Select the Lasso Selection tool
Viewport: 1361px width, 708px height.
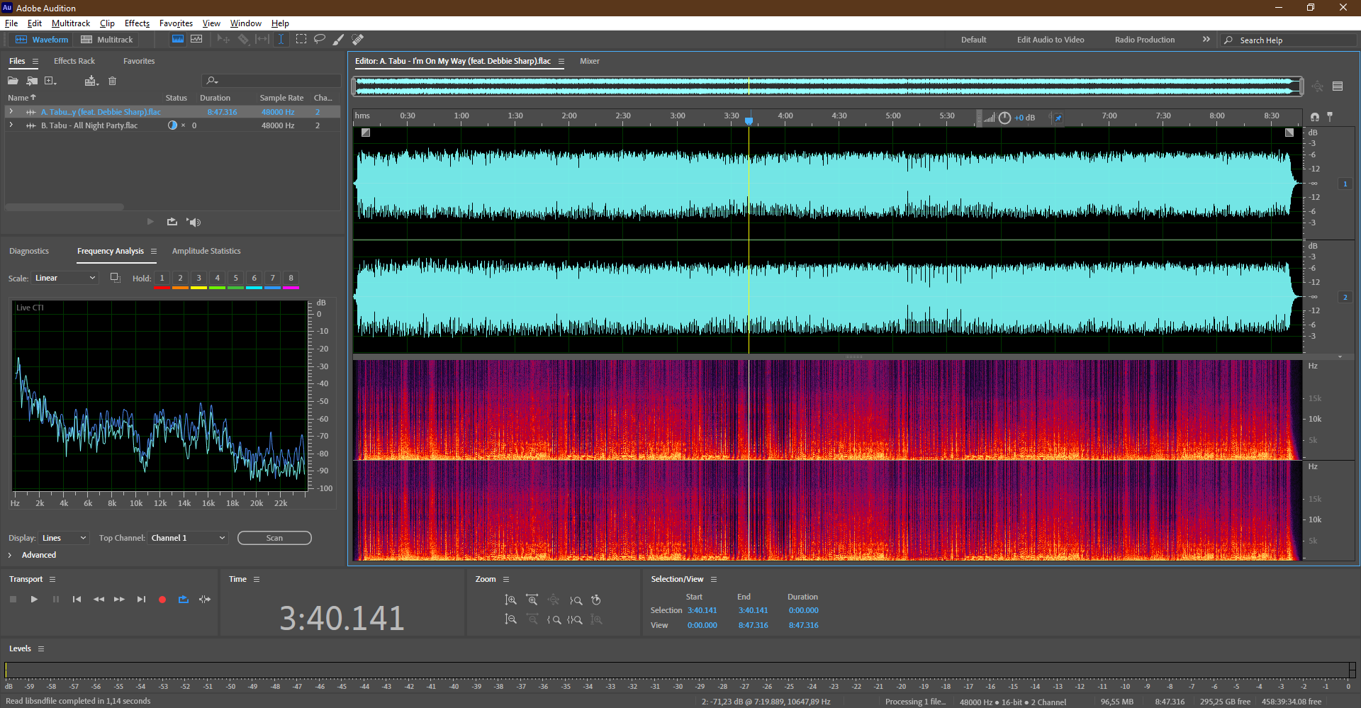tap(320, 40)
